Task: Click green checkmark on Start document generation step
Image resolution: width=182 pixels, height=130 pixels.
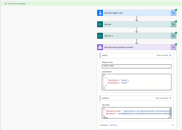Action: [176, 44]
